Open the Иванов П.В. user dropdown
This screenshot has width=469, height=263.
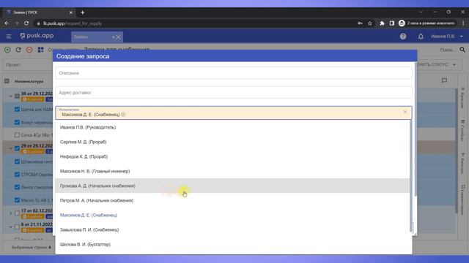coord(447,37)
